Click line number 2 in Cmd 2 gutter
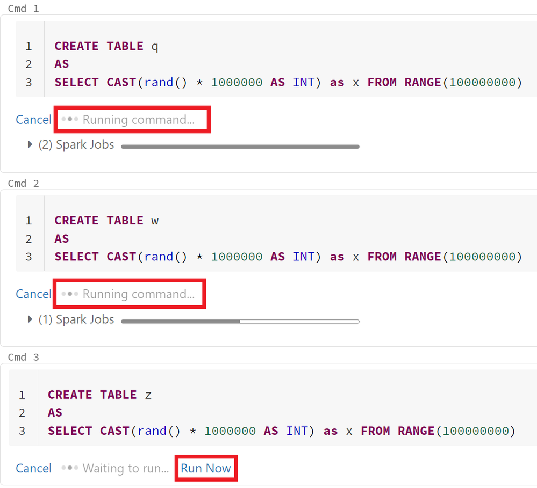This screenshot has height=488, width=537. pyautogui.click(x=28, y=239)
